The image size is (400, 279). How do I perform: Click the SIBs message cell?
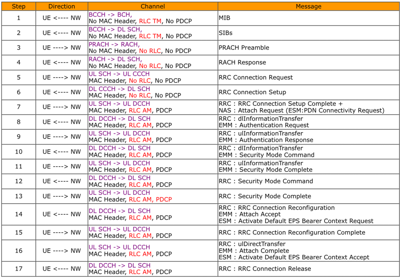coord(226,33)
